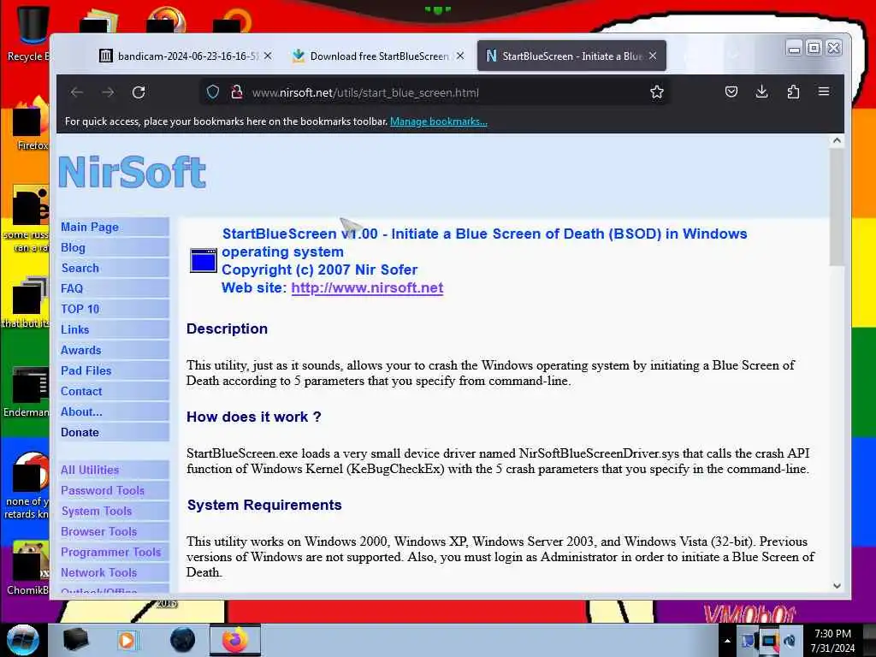Open the dark globe taskbar icon
Viewport: 876px width, 657px height.
[183, 640]
